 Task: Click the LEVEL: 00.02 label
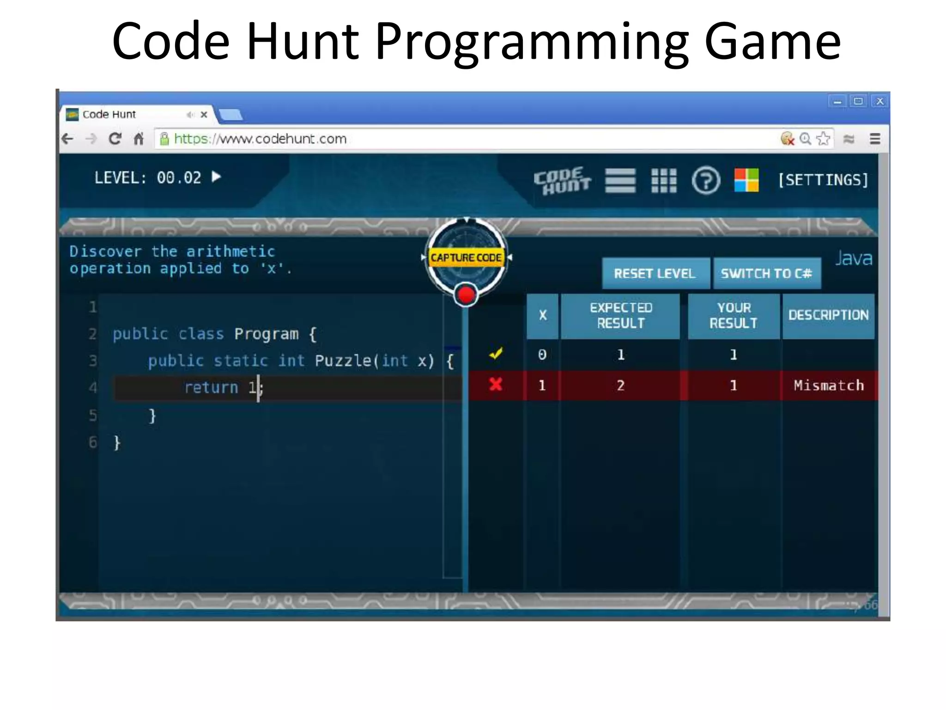148,178
